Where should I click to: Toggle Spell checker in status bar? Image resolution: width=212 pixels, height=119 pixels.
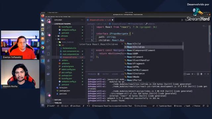(x=187, y=106)
